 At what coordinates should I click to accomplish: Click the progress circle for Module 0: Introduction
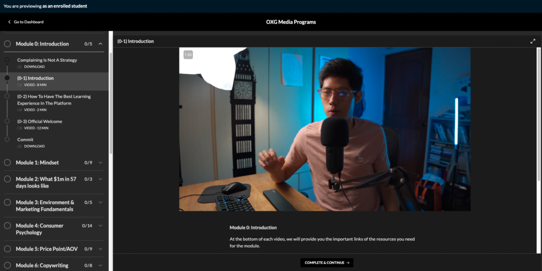tap(7, 44)
